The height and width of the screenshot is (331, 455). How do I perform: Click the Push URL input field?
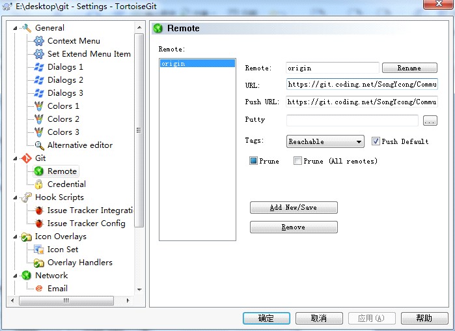coord(362,102)
